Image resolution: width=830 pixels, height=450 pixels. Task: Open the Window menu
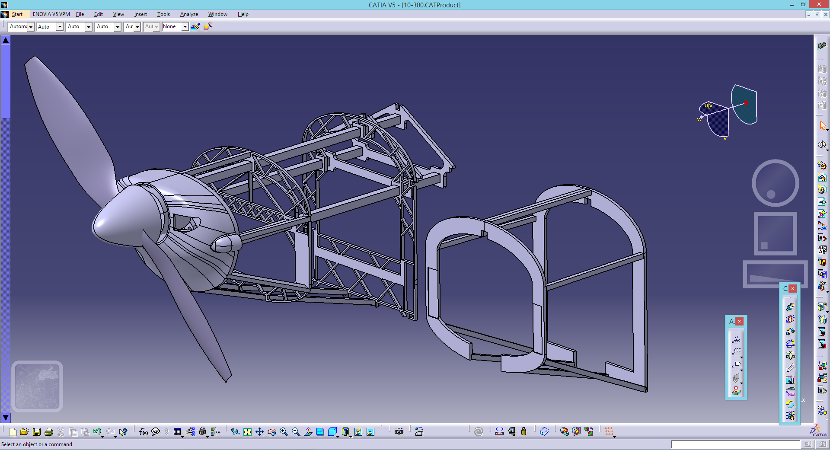point(217,14)
